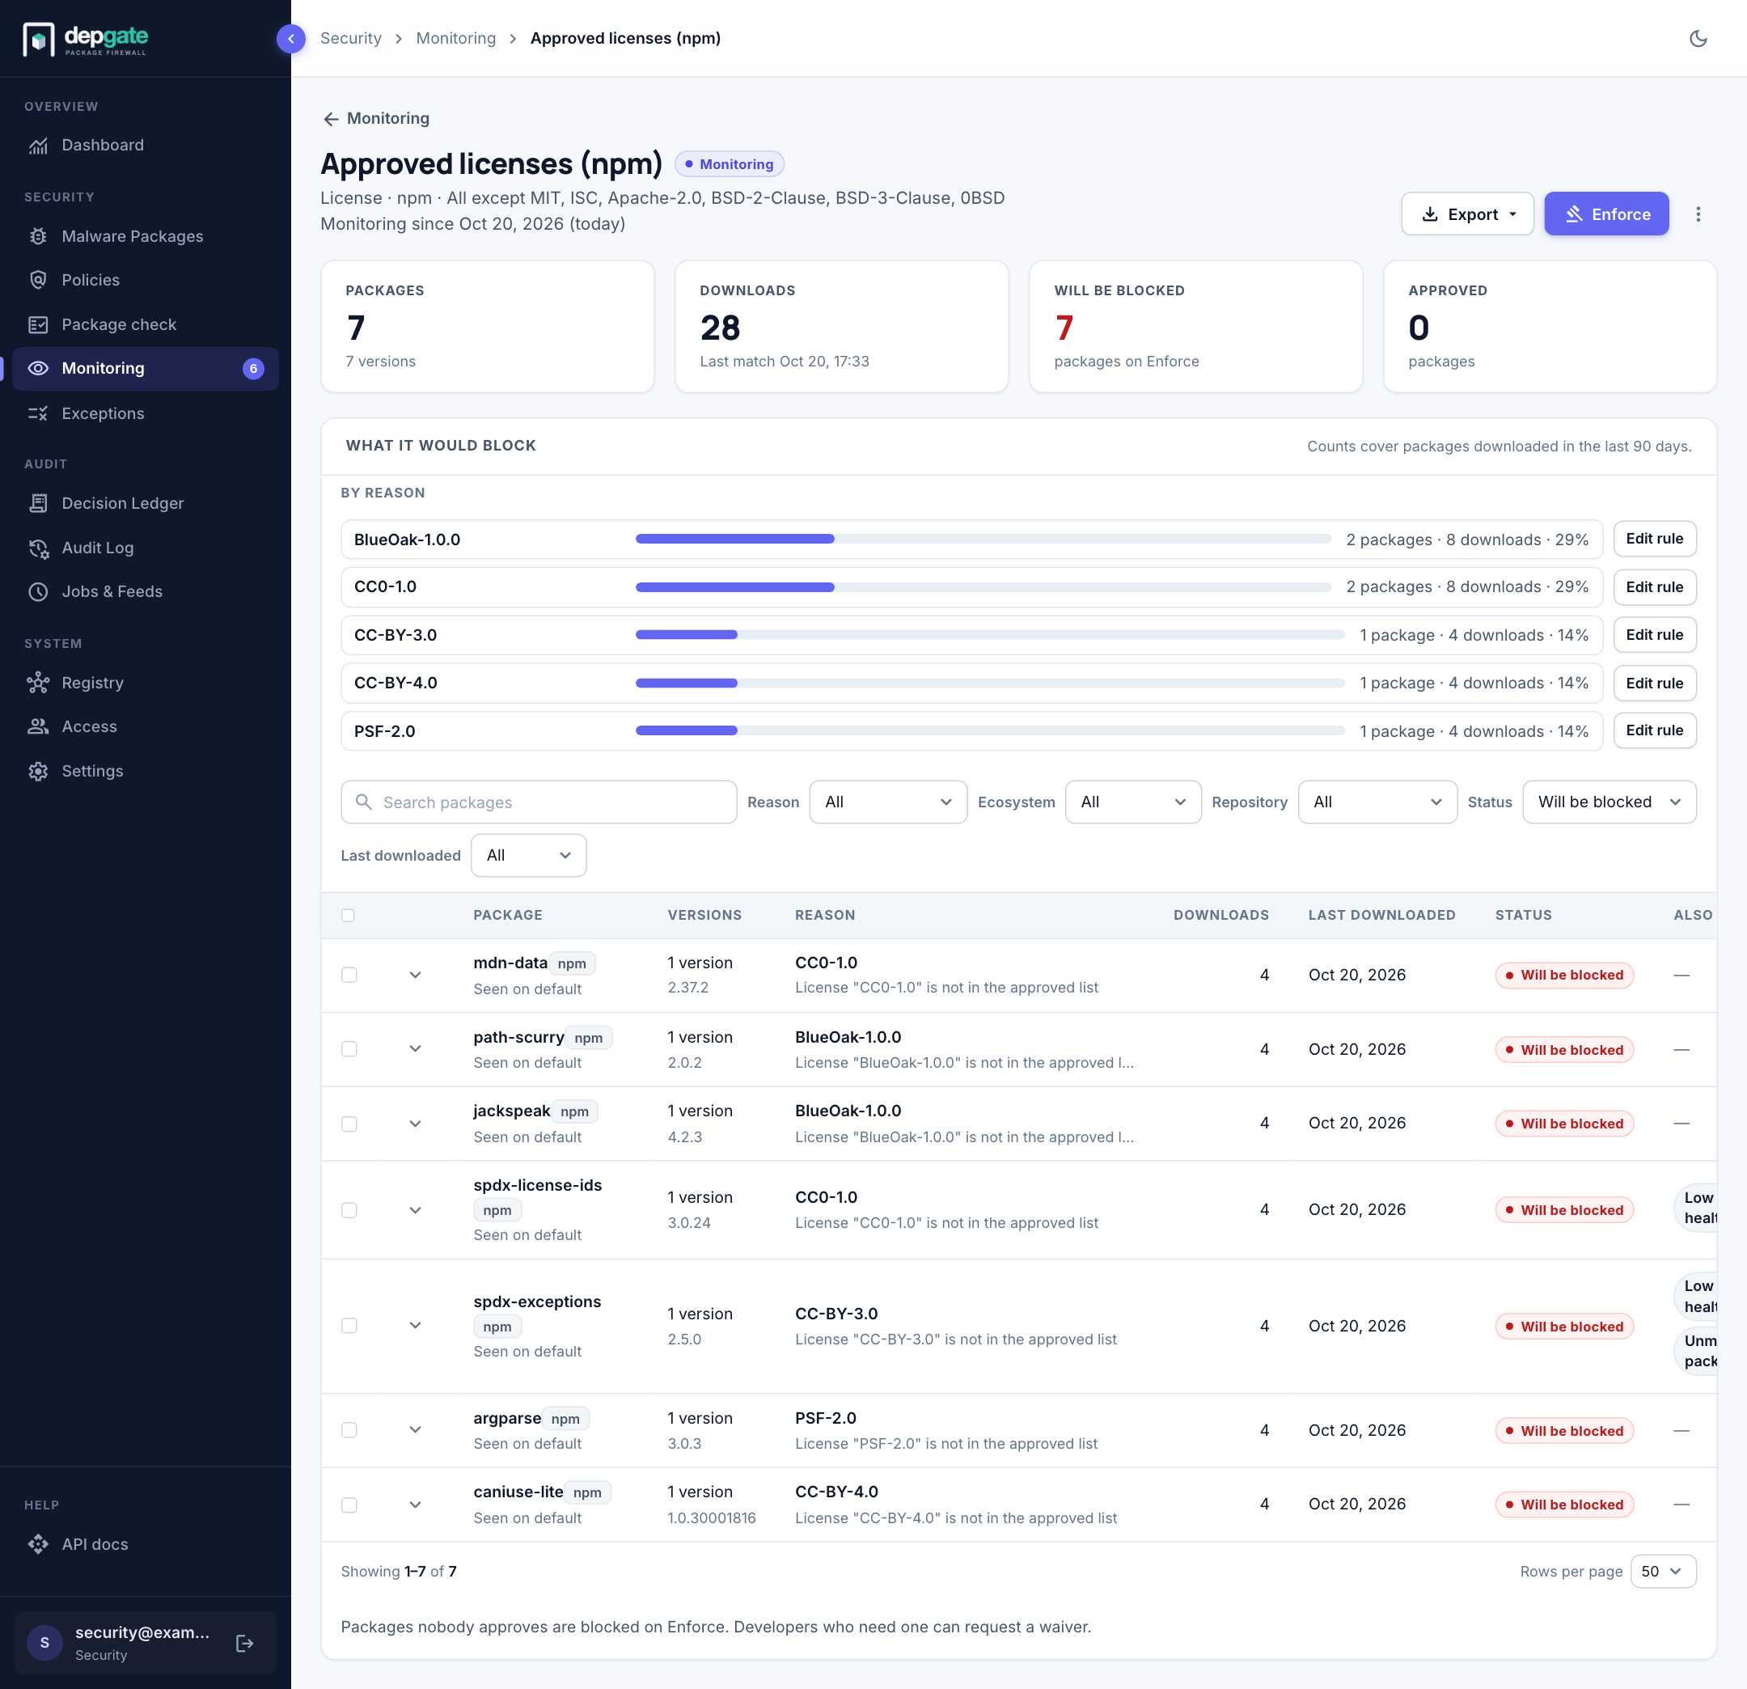Viewport: 1747px width, 1689px height.
Task: Collapse the sidebar with the round arrow button
Action: pos(290,38)
